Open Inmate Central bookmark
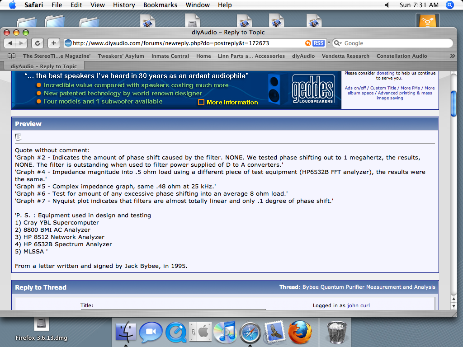The image size is (463, 347). [x=170, y=56]
